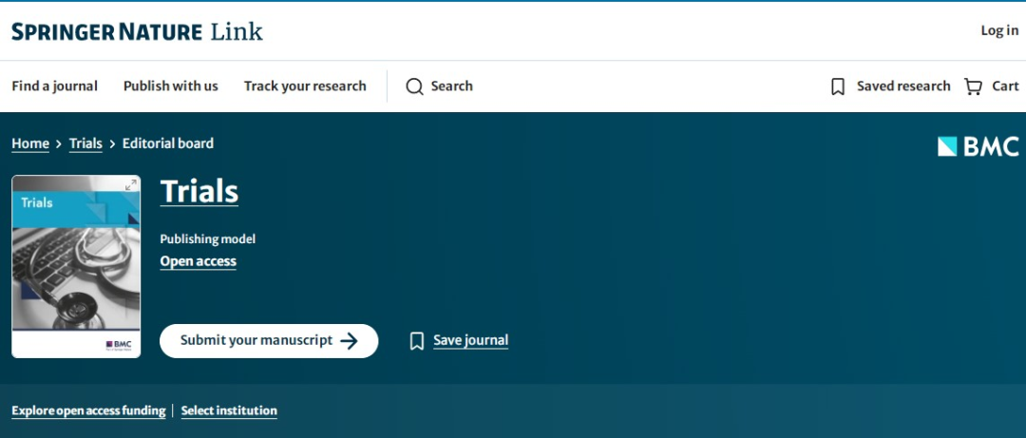Screen dimensions: 1026x438
Task: Click the BMC logo in banner
Action: [x=978, y=146]
